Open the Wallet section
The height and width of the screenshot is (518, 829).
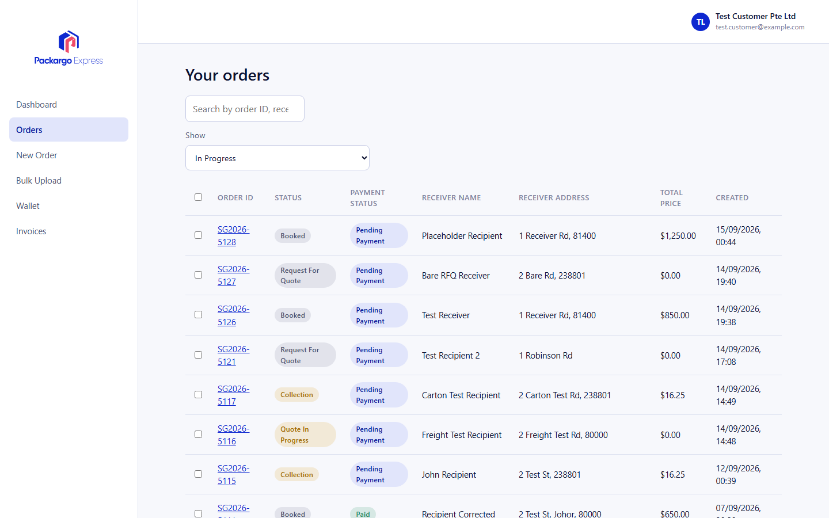(x=69, y=206)
